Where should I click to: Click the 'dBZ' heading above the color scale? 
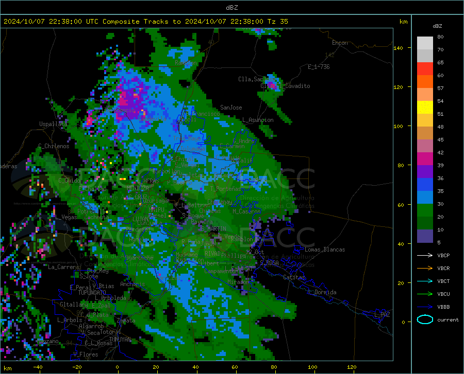437,26
